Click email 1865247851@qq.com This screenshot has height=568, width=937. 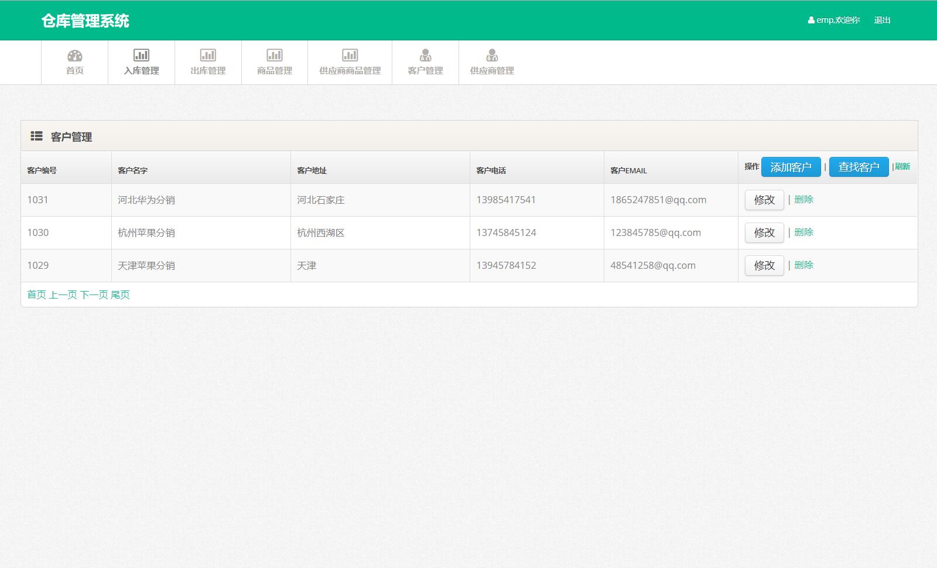pos(658,200)
